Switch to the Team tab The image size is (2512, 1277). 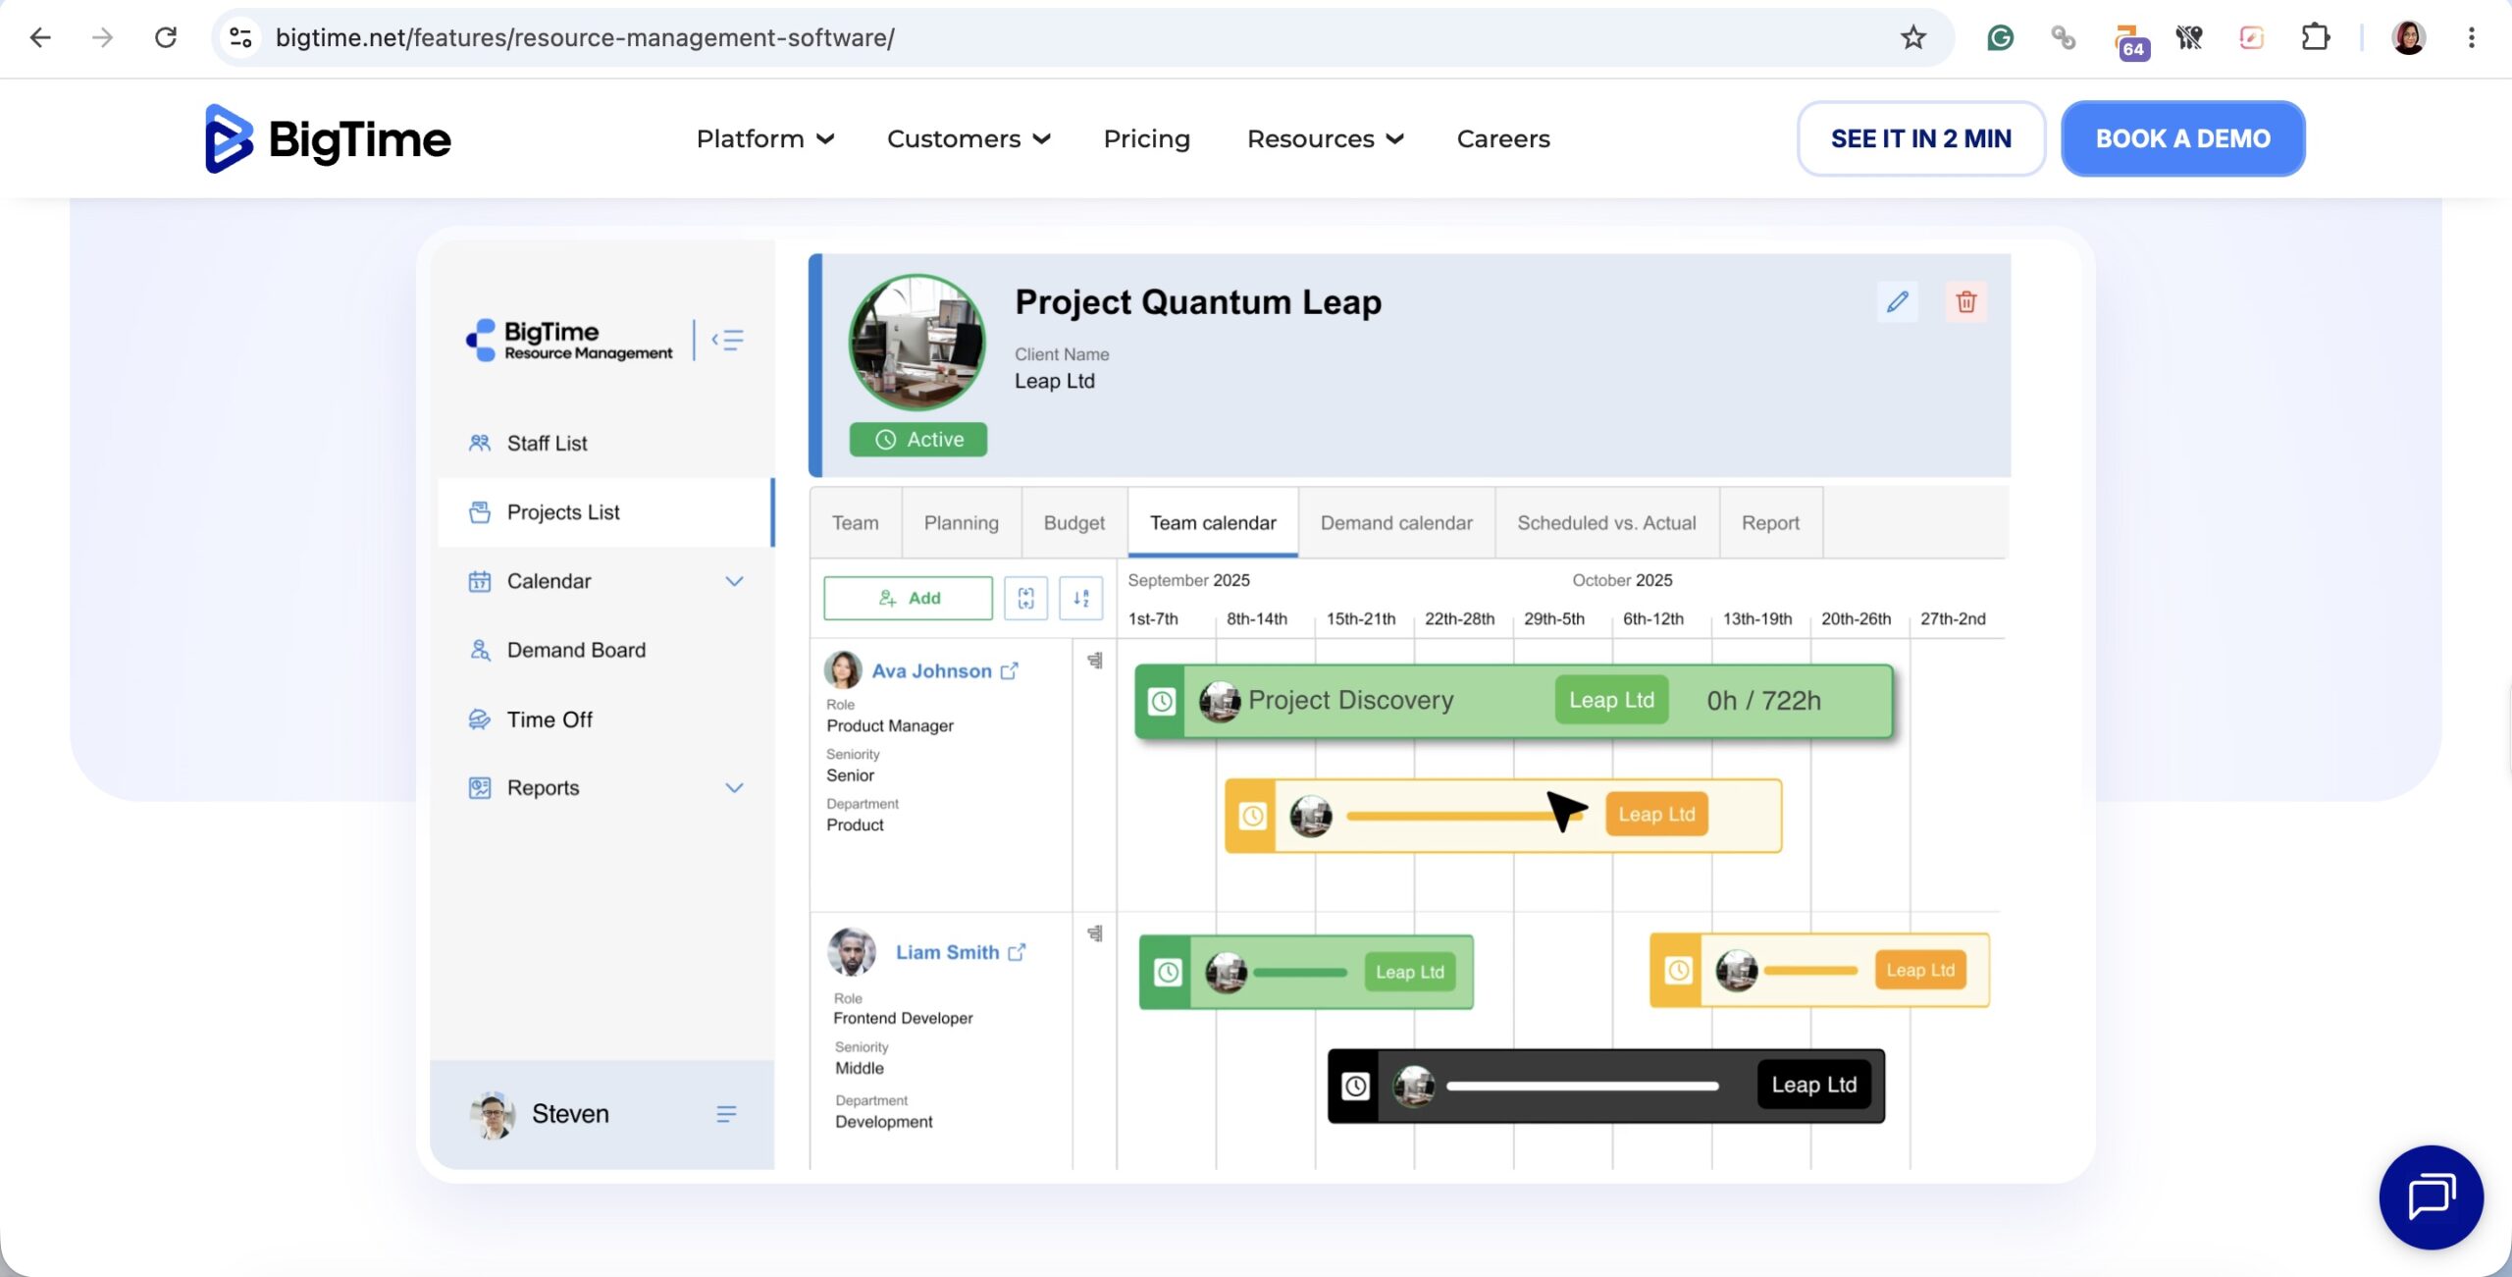(856, 523)
